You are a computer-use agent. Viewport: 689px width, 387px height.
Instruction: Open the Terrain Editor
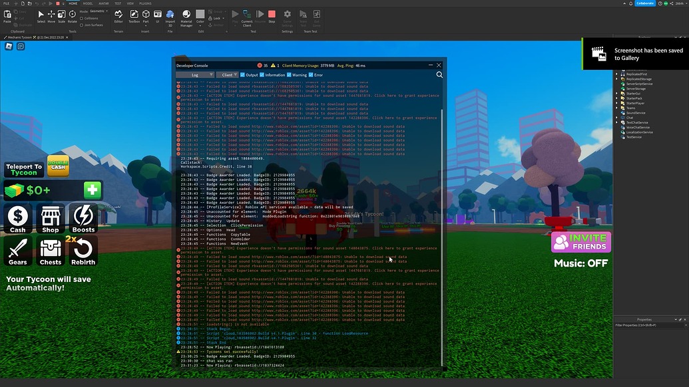pos(118,16)
